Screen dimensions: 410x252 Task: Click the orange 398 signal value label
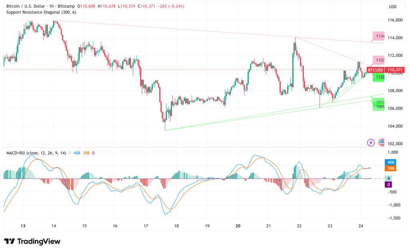pyautogui.click(x=391, y=168)
